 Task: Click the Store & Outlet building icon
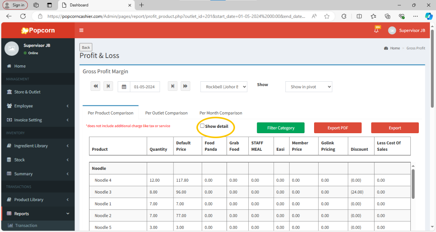pyautogui.click(x=9, y=92)
